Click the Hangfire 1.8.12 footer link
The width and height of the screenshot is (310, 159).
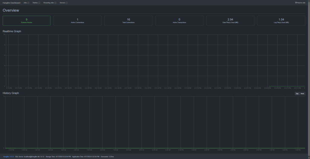pos(8,157)
